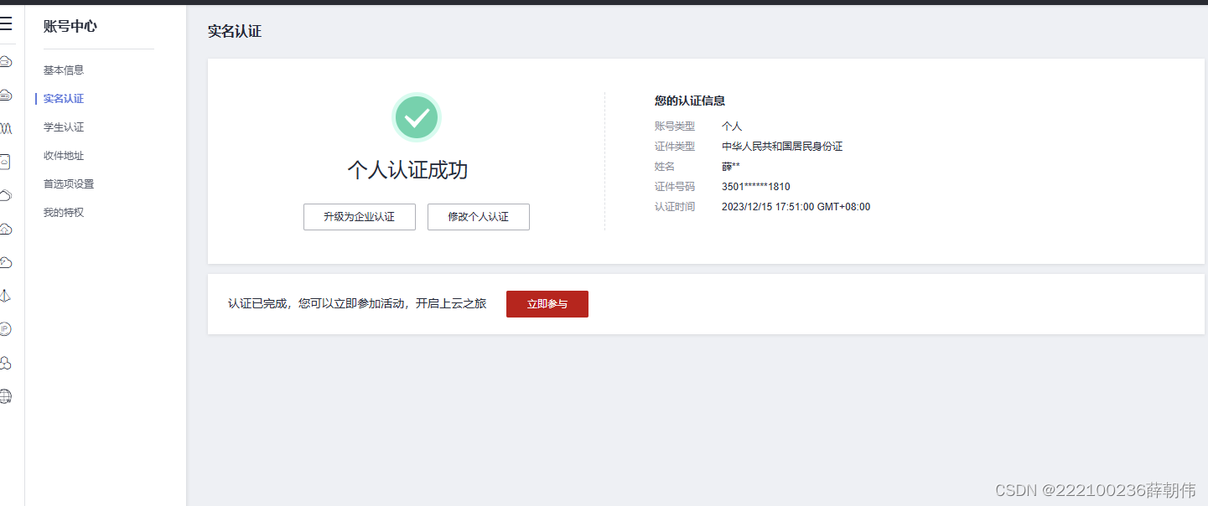Screen dimensions: 1208x506
Task: Click the cloud with gauge needle icon
Action: [x=5, y=262]
